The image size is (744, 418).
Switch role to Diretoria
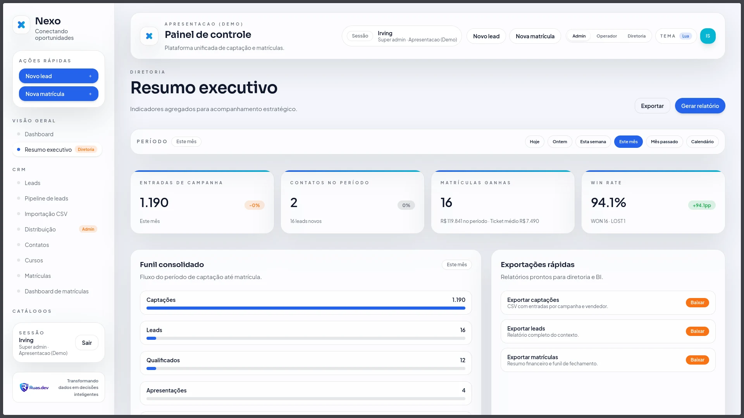pos(636,36)
